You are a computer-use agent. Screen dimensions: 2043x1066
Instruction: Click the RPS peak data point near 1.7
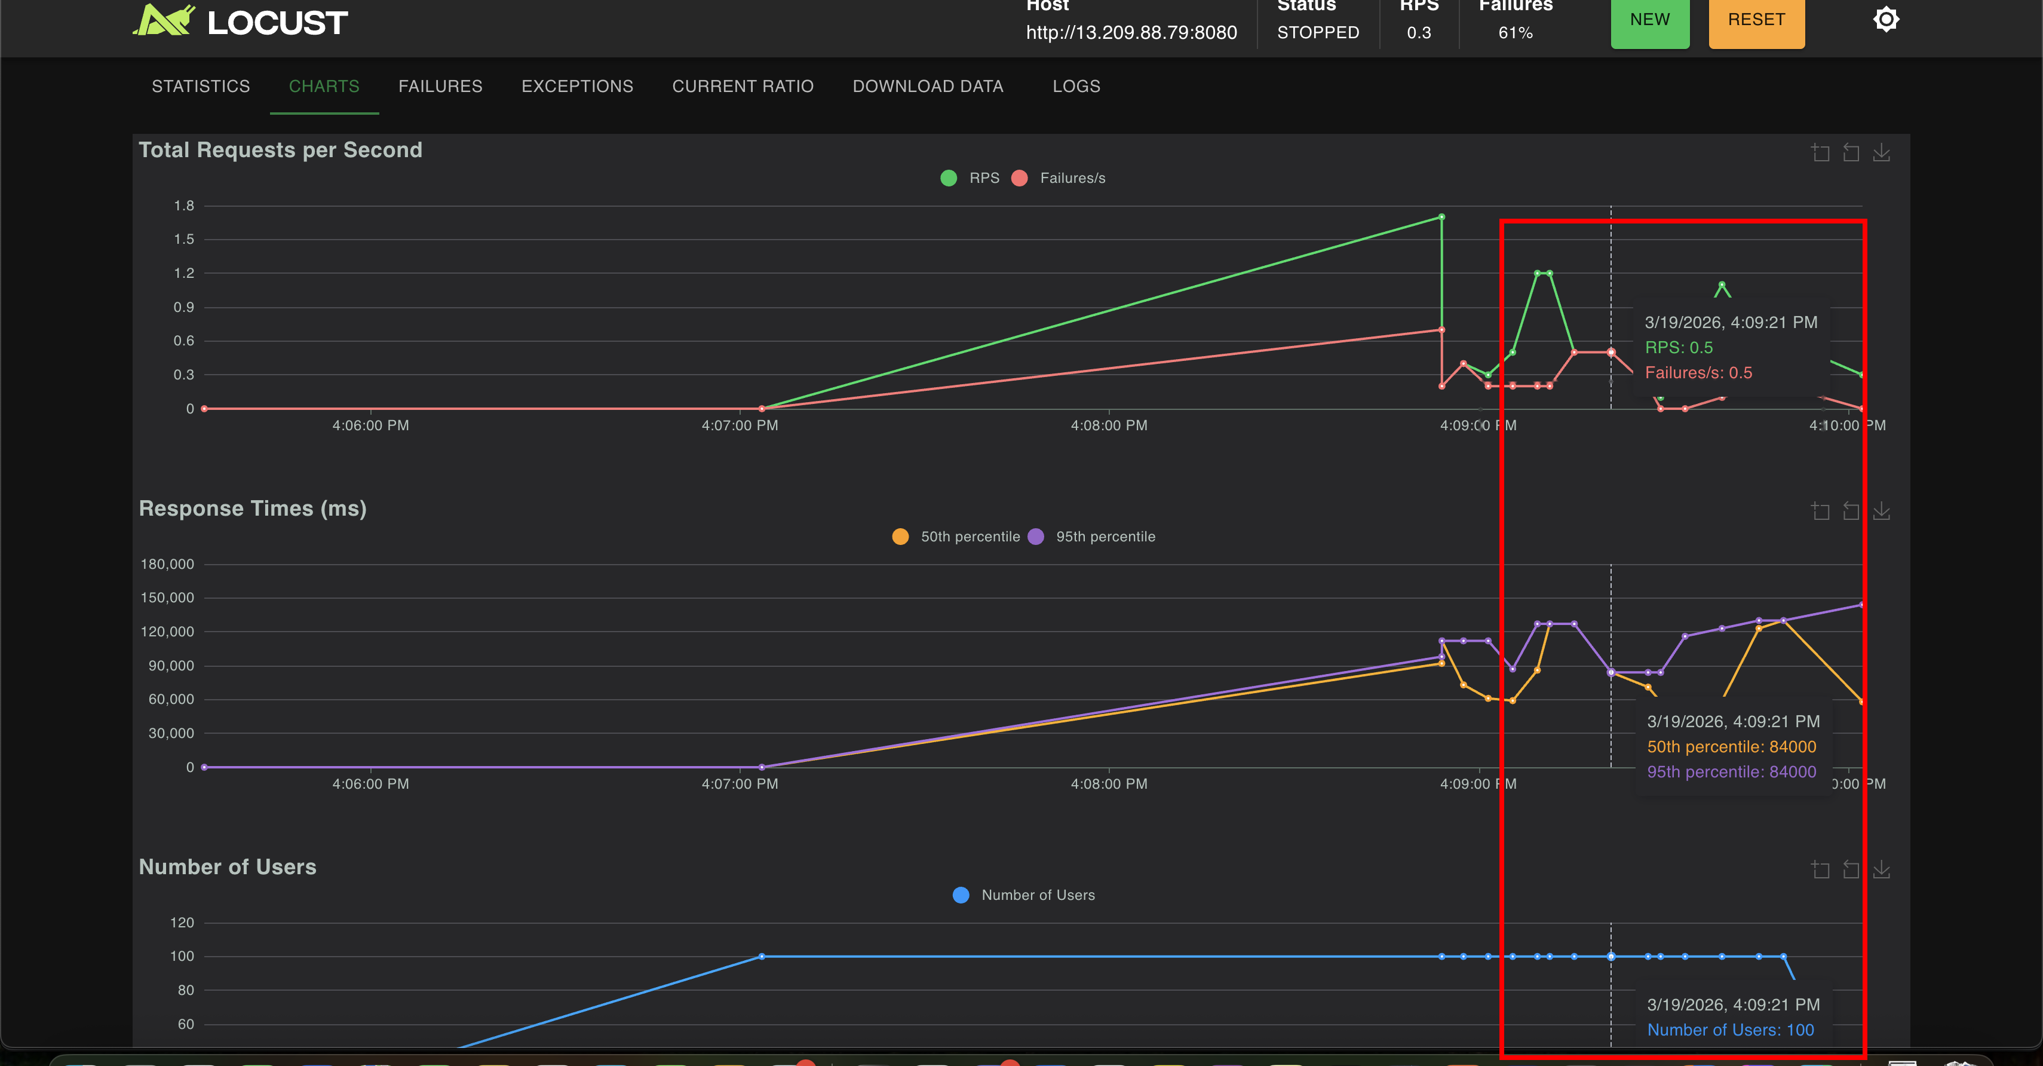[1442, 216]
